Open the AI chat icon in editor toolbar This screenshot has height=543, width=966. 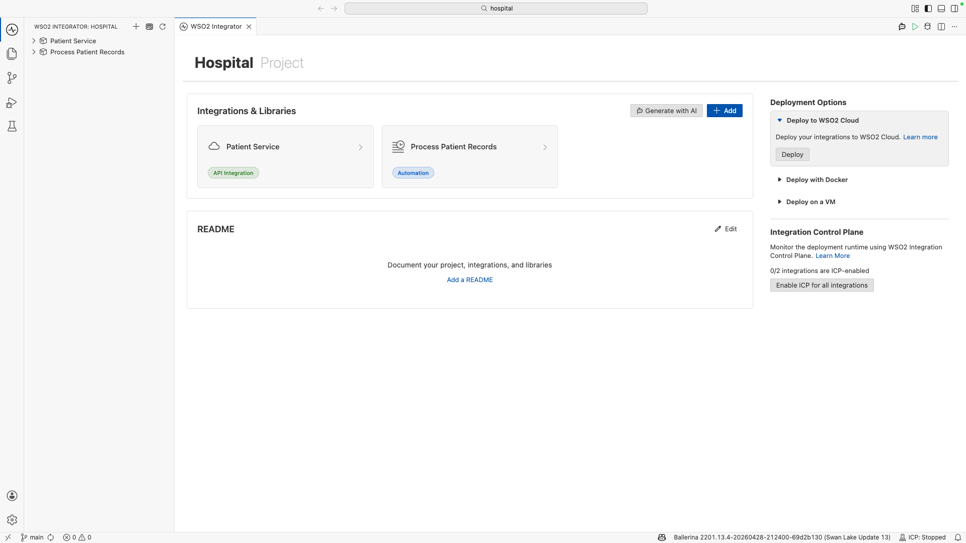coord(902,27)
